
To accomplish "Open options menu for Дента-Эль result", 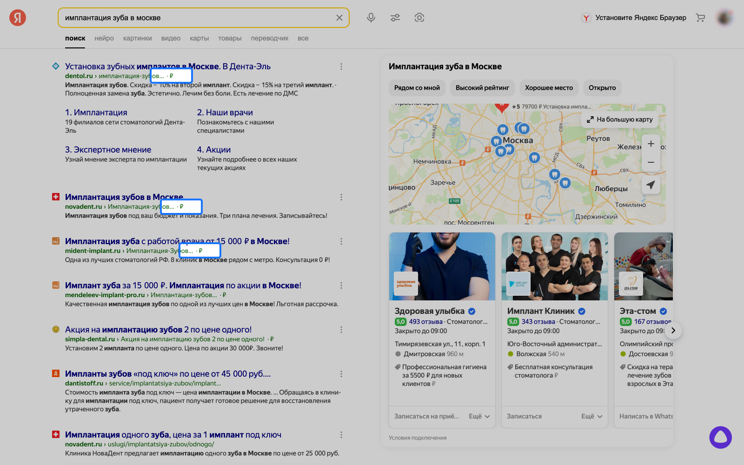I will (x=341, y=66).
